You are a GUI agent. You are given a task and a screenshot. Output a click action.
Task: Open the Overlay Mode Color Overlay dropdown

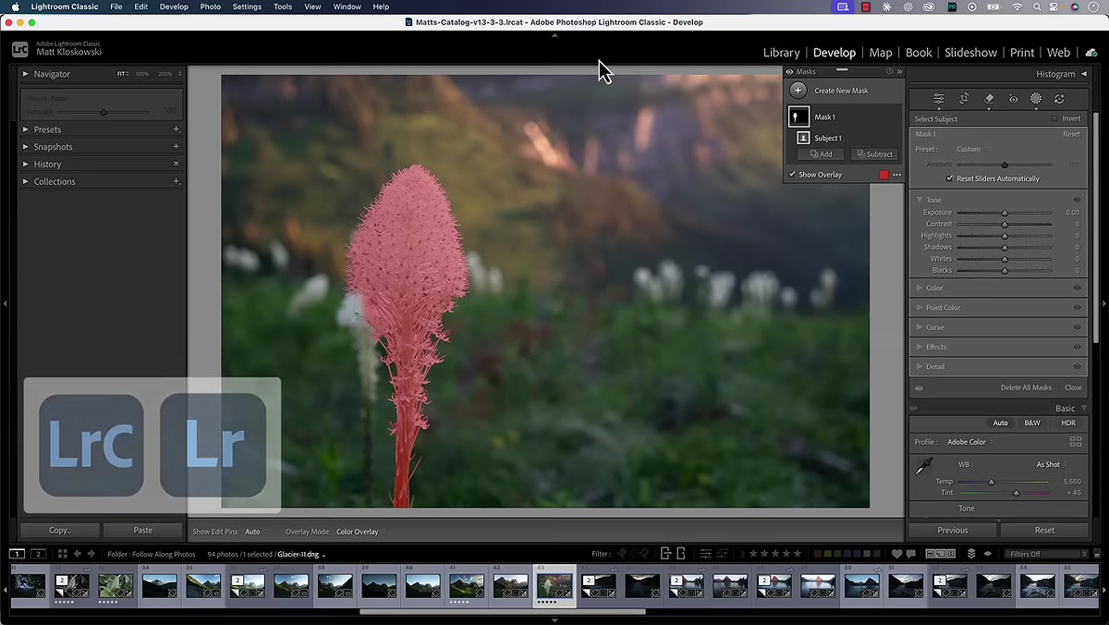click(x=360, y=532)
